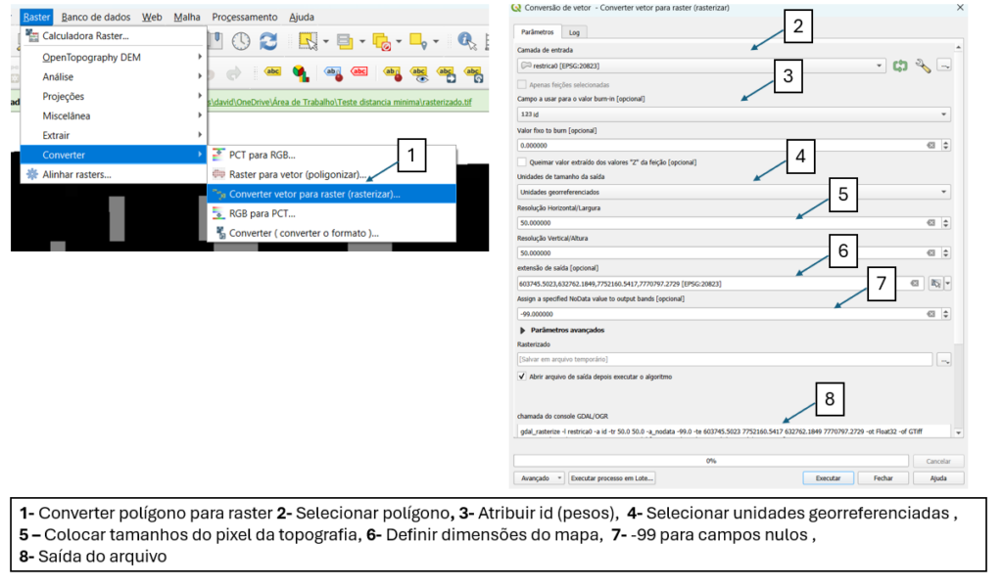The image size is (1003, 587).
Task: Open the Unidades de tamanho da saída dropdown
Action: click(x=945, y=191)
